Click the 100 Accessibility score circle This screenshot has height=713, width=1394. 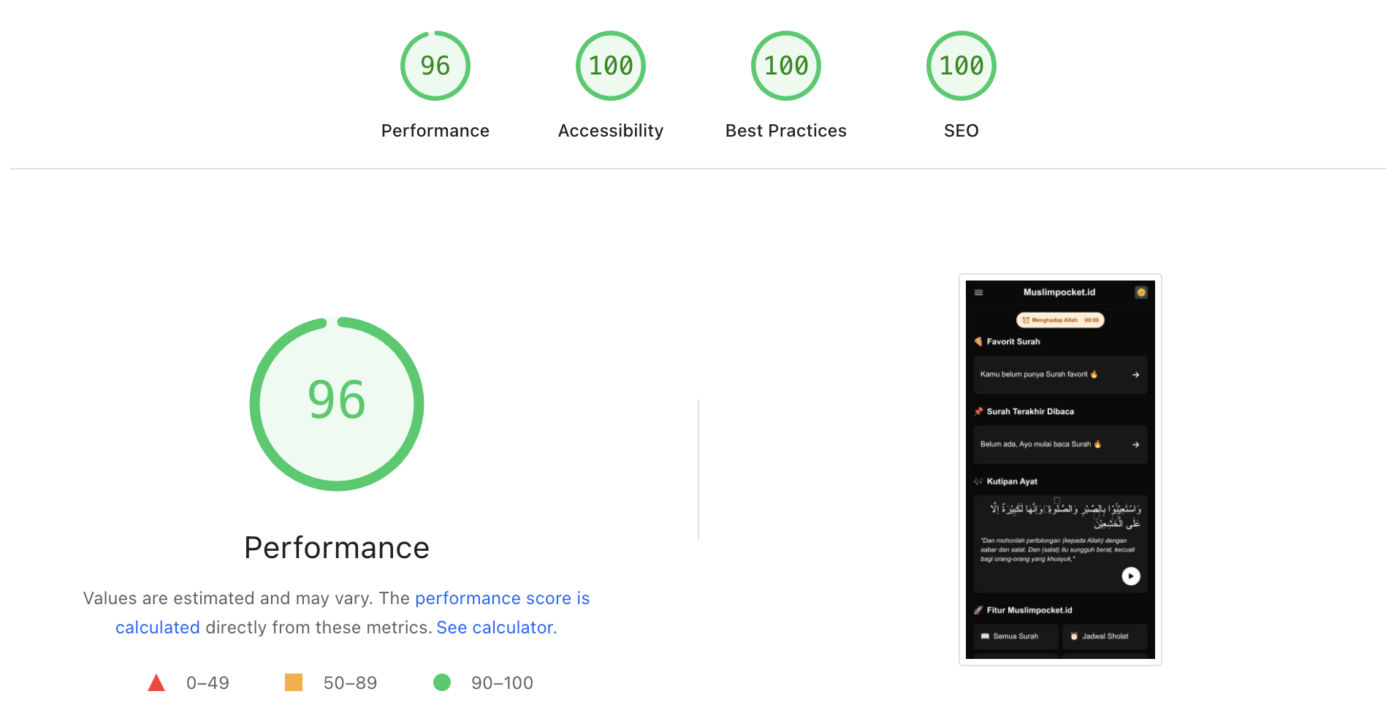(610, 65)
